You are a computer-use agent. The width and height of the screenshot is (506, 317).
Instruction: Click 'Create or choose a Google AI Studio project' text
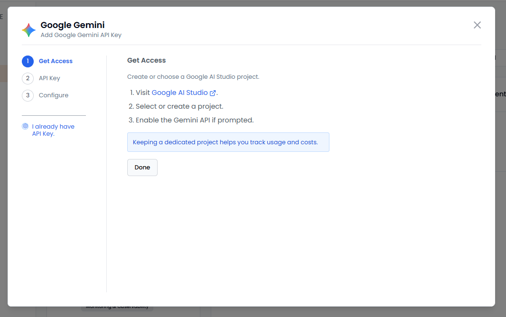pyautogui.click(x=193, y=77)
